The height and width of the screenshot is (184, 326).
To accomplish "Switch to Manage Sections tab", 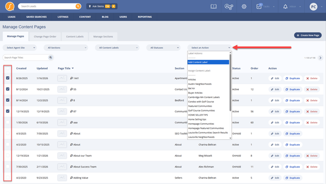I will pyautogui.click(x=103, y=36).
